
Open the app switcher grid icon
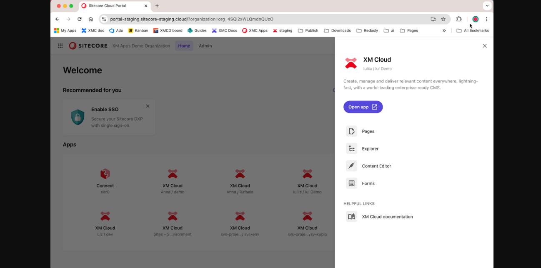[x=60, y=46]
